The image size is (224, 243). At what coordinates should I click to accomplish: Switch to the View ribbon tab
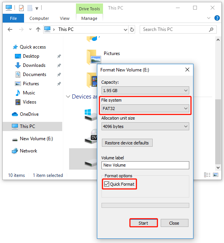(64, 18)
